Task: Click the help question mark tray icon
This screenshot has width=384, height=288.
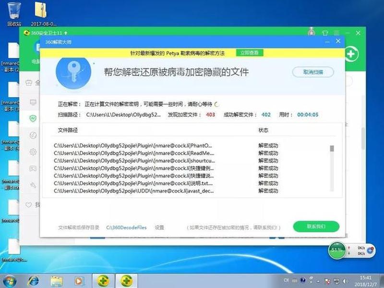Action: [303, 280]
